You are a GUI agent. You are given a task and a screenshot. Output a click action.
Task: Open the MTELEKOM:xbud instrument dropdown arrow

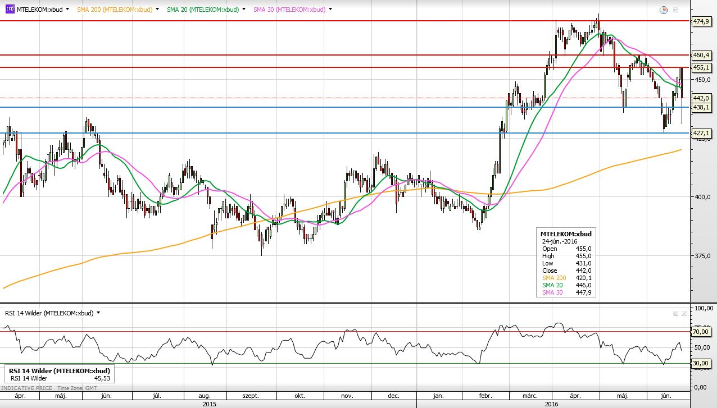tap(67, 9)
